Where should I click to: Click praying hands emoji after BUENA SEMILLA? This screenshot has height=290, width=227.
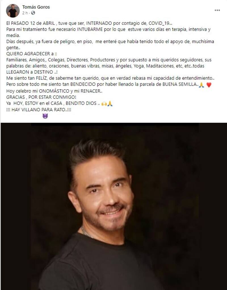[x=201, y=85]
